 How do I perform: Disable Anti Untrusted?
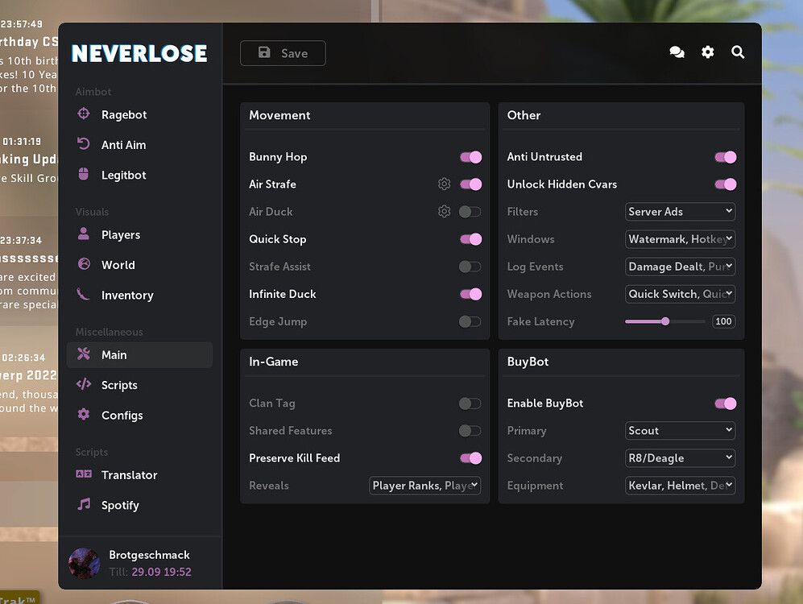pos(725,157)
